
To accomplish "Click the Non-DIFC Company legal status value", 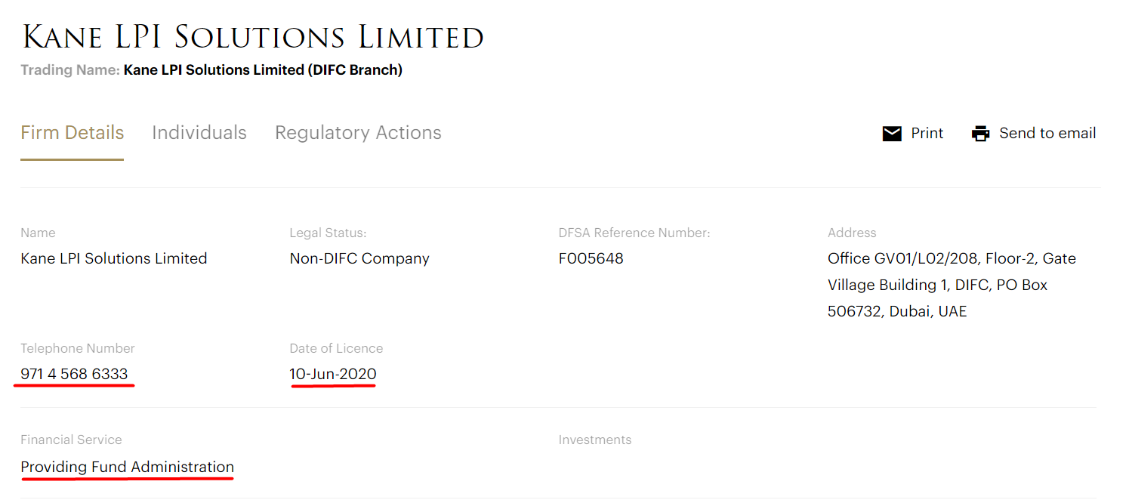I will (x=359, y=258).
